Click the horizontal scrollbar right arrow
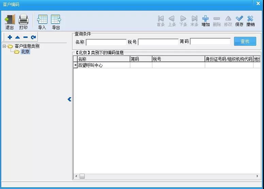The width and height of the screenshot is (264, 189). point(257,176)
